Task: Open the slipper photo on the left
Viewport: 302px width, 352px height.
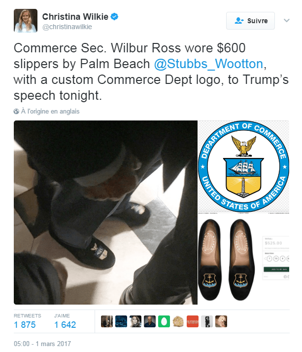Action: [105, 212]
